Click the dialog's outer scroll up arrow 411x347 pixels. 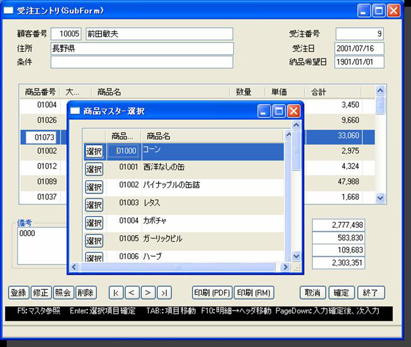point(296,125)
